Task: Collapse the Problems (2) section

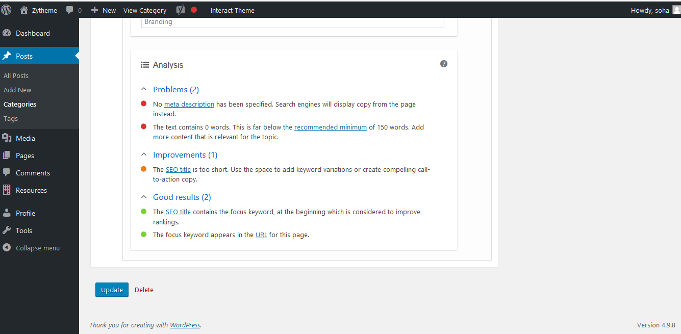Action: tap(170, 89)
